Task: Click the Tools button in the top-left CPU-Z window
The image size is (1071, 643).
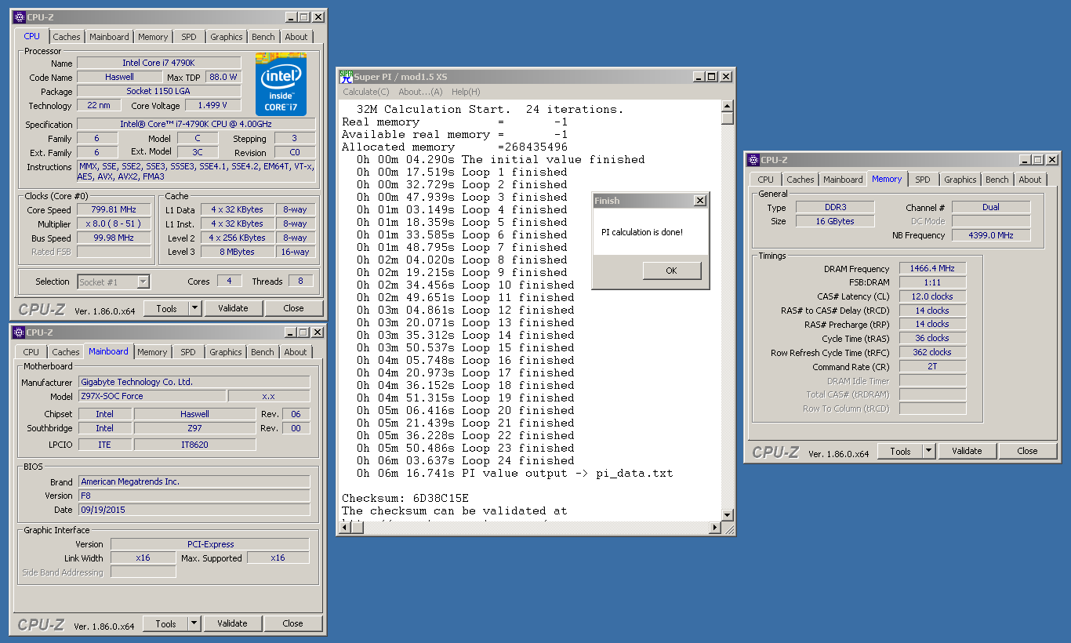Action: [167, 308]
